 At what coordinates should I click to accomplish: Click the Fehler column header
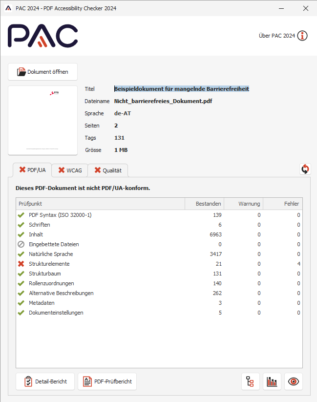[x=283, y=204]
